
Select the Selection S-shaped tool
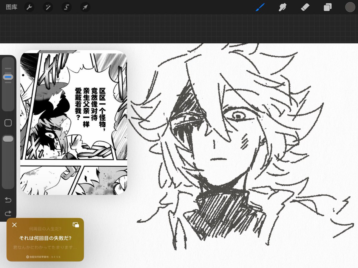67,7
